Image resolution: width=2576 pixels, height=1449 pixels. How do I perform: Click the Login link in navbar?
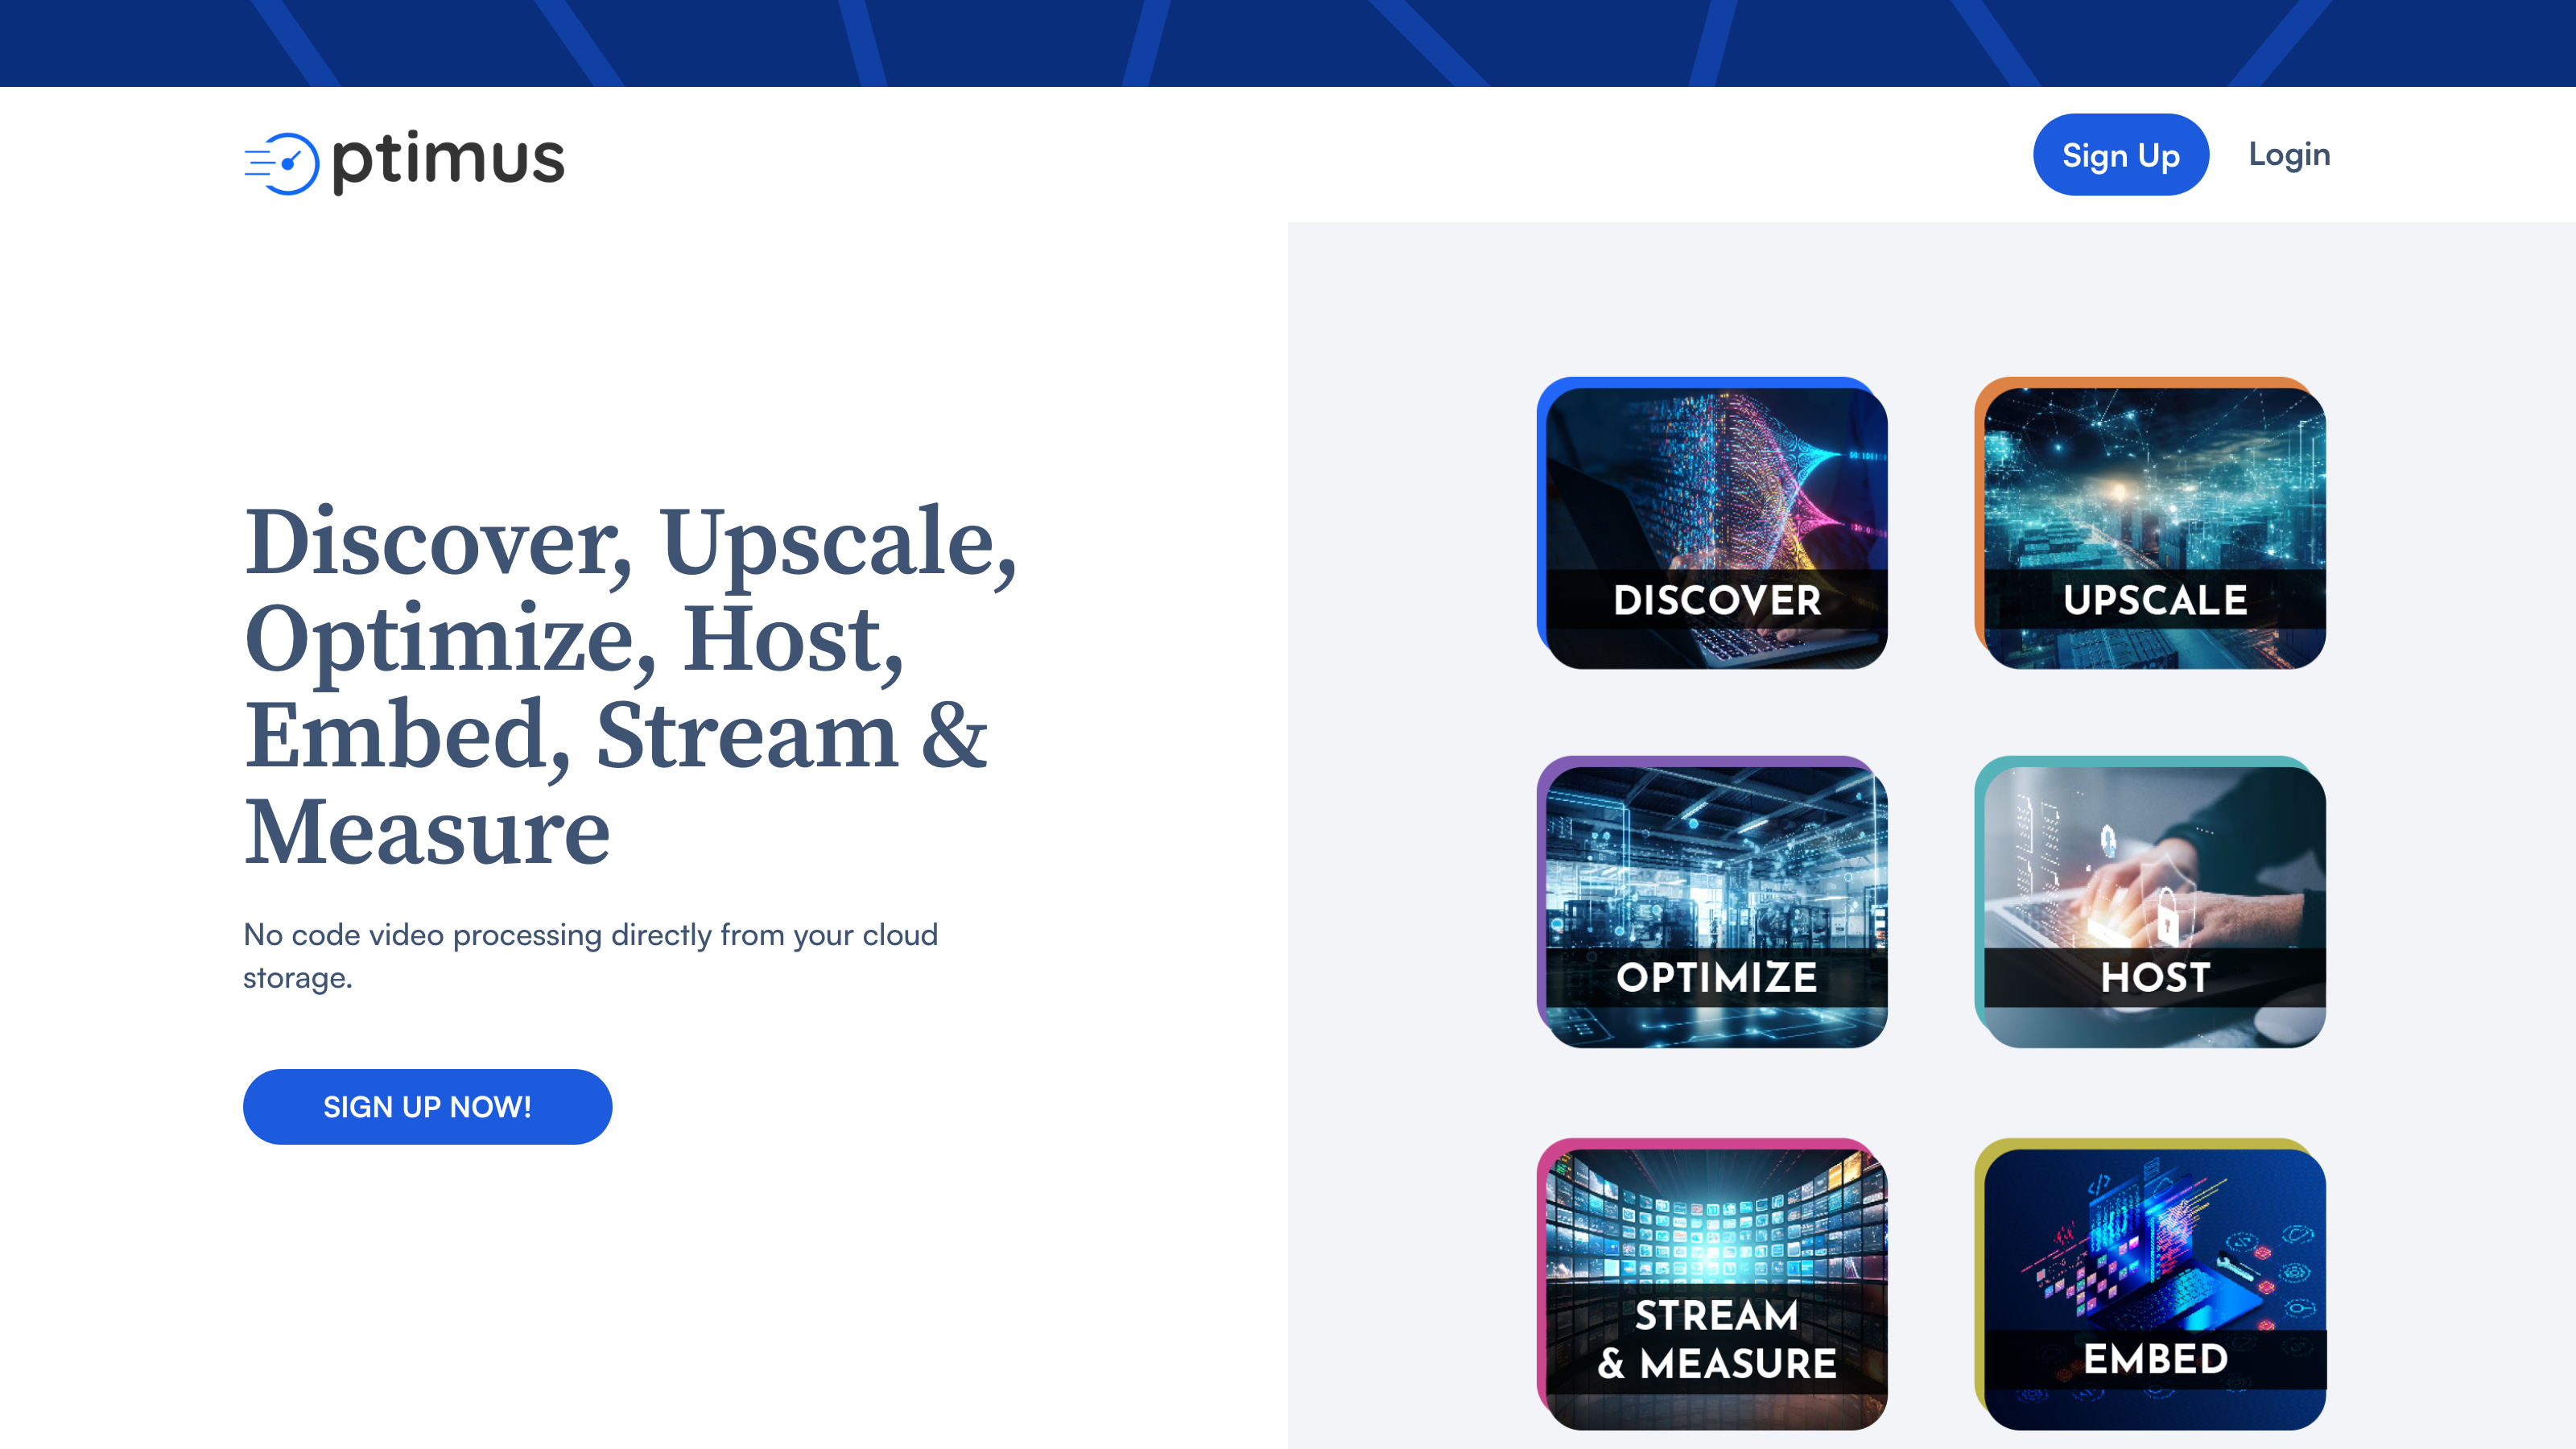[2289, 154]
